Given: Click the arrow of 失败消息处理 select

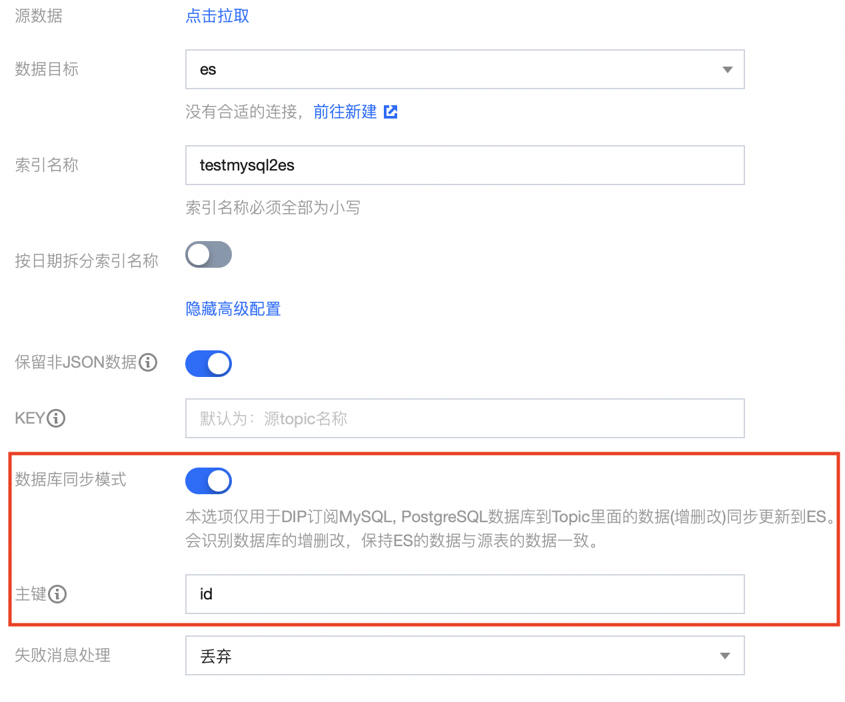Looking at the screenshot, I should 725,656.
